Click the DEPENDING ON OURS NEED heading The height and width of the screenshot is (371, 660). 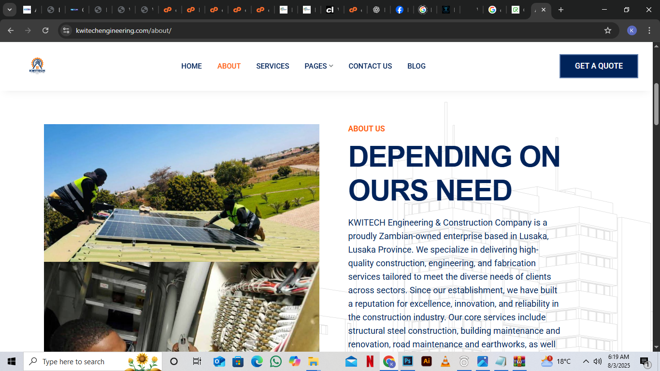click(x=454, y=173)
